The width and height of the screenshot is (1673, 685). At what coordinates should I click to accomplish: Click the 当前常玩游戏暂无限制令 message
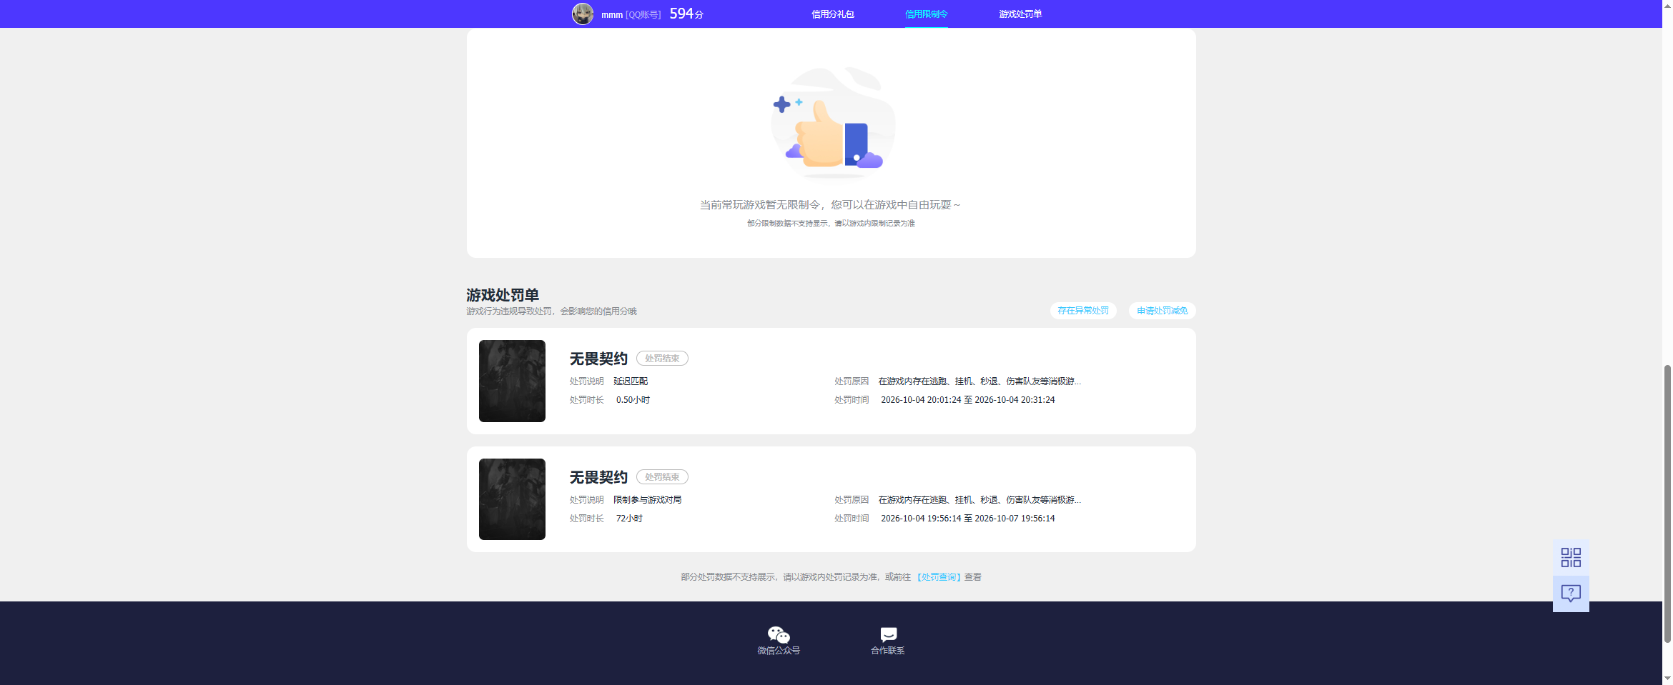tap(830, 205)
